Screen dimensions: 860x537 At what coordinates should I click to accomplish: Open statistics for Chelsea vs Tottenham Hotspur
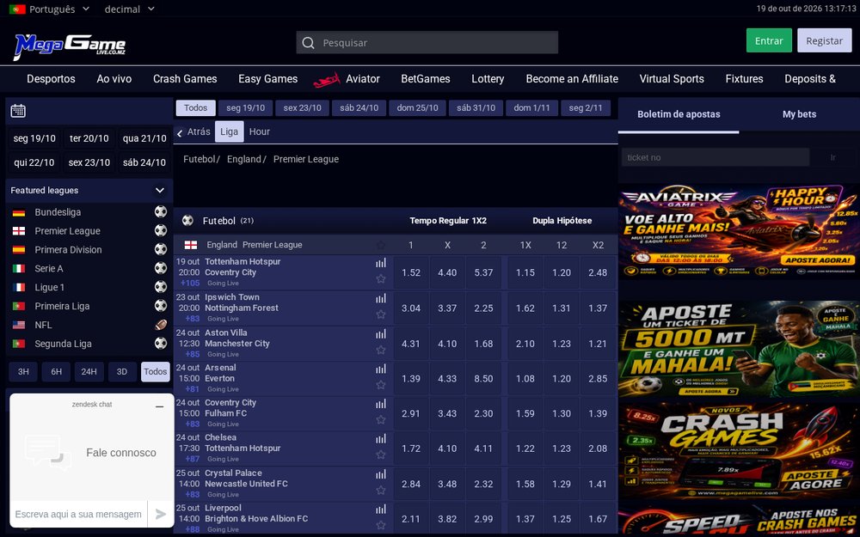point(381,439)
